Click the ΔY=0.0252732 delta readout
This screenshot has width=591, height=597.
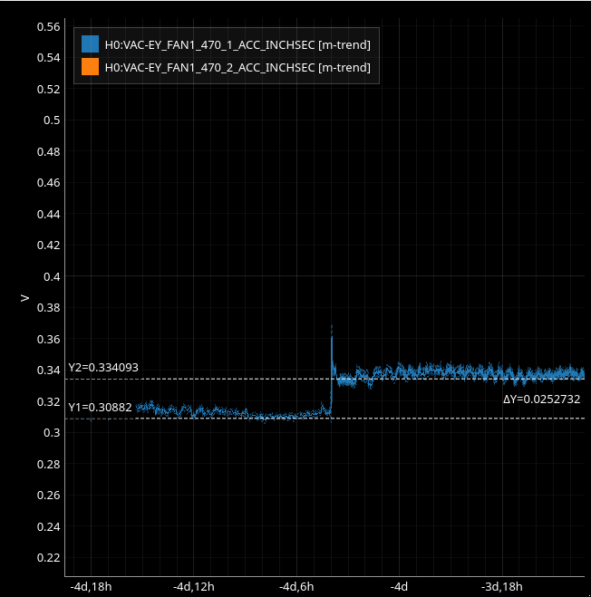coord(541,399)
